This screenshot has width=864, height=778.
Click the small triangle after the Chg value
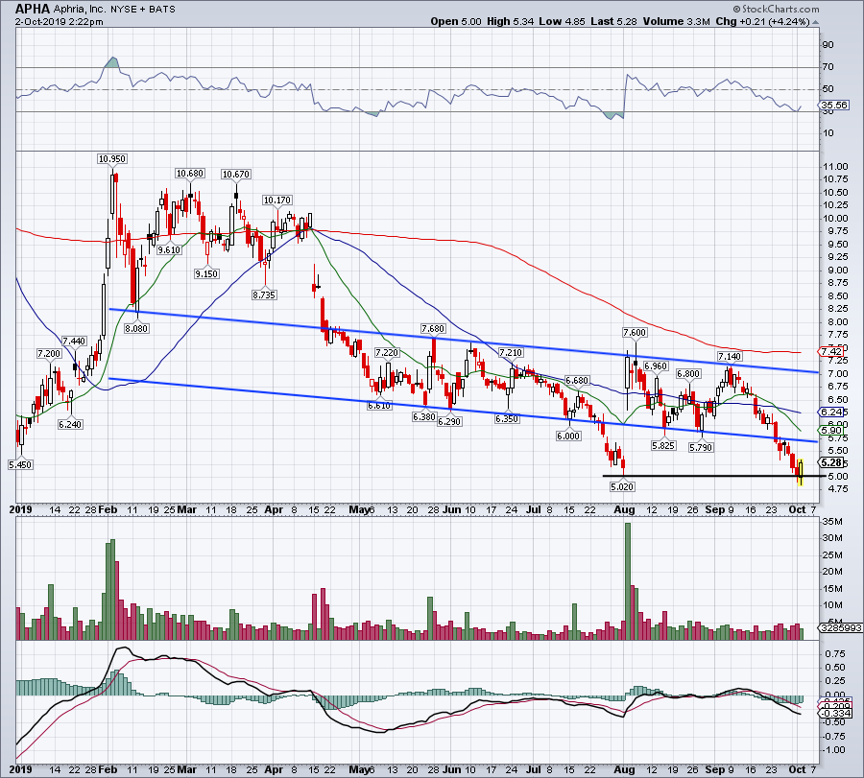pyautogui.click(x=815, y=23)
